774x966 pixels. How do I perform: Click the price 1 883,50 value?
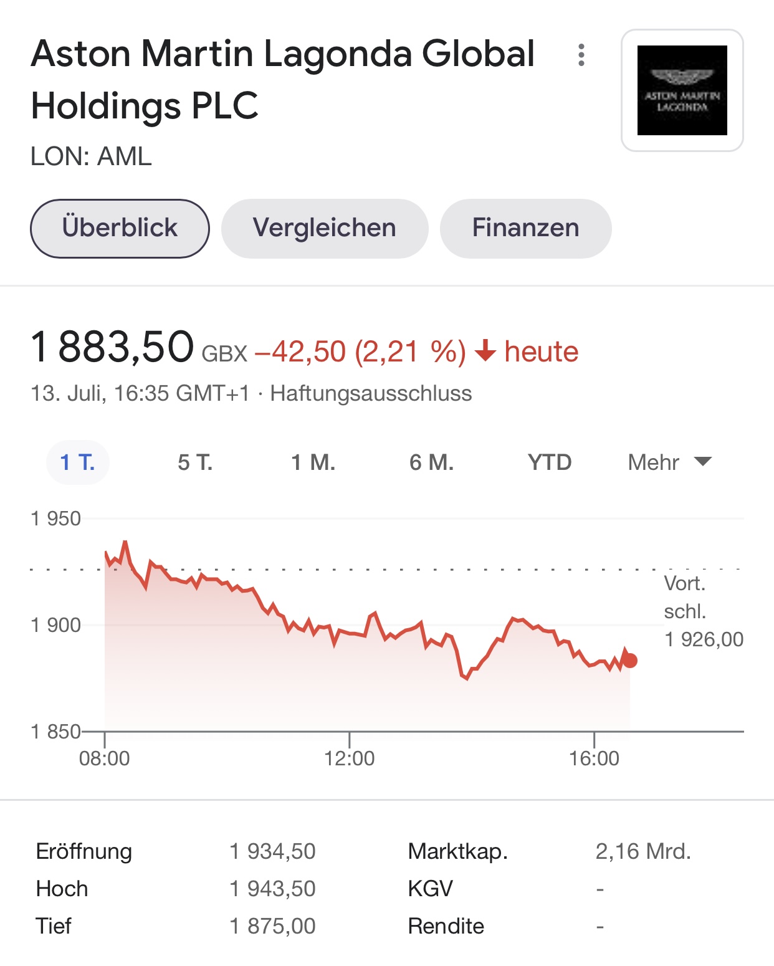113,347
